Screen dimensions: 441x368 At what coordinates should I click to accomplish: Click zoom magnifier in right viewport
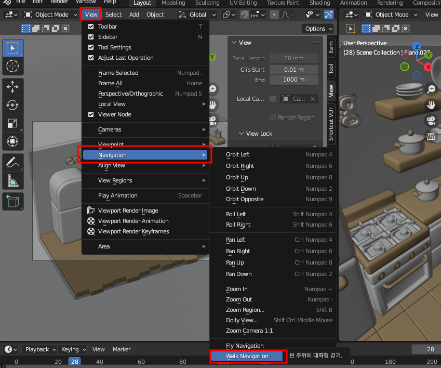point(431,89)
